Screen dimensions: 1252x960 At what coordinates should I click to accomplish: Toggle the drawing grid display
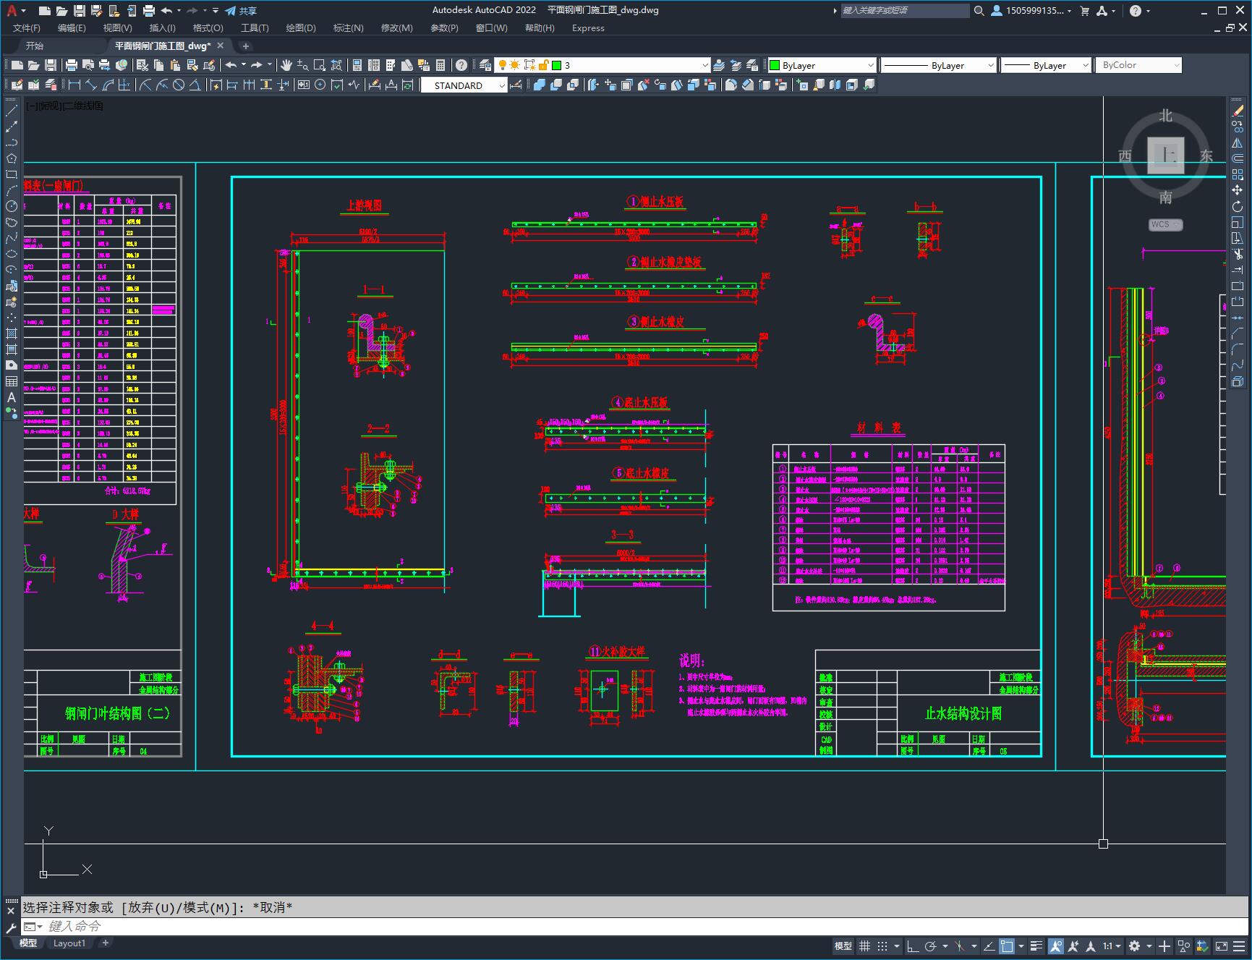click(864, 946)
